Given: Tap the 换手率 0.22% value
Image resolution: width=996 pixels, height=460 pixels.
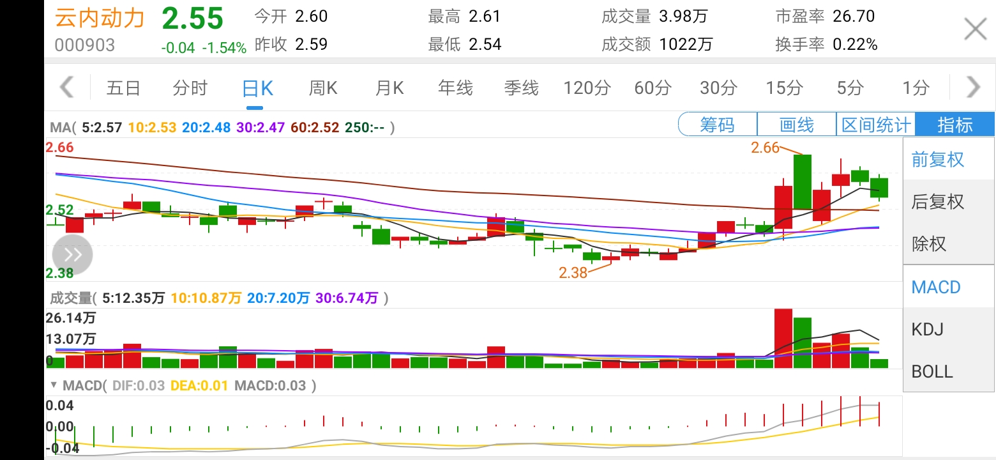Looking at the screenshot, I should point(855,44).
